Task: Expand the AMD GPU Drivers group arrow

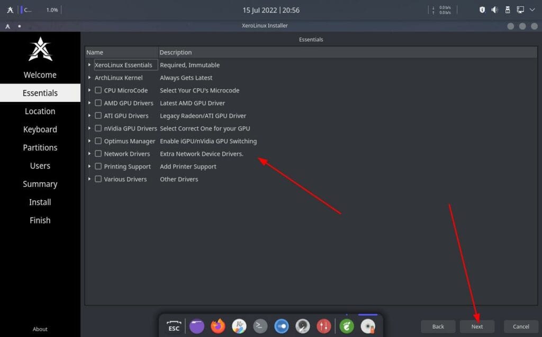Action: (89, 103)
